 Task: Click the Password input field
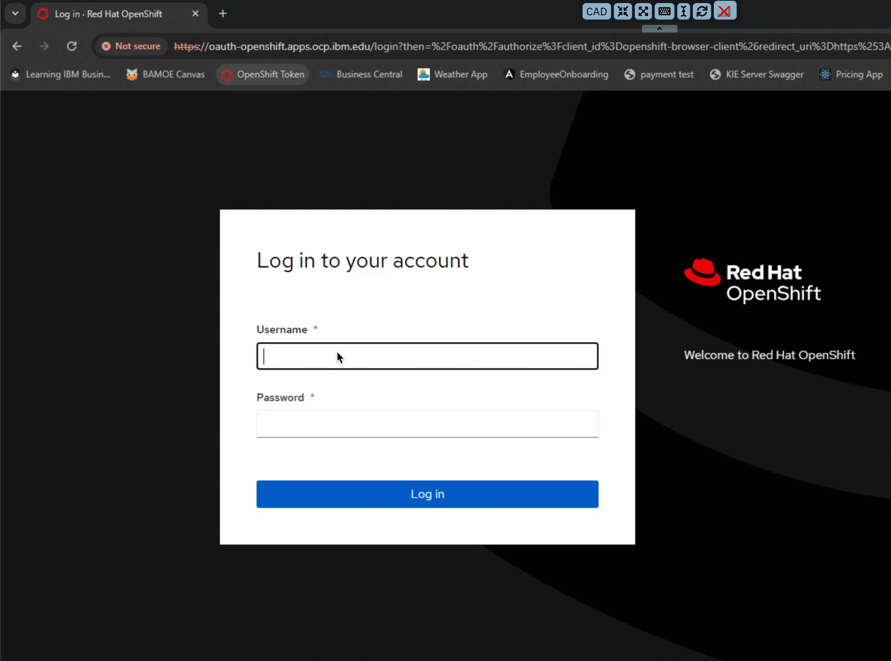point(427,424)
